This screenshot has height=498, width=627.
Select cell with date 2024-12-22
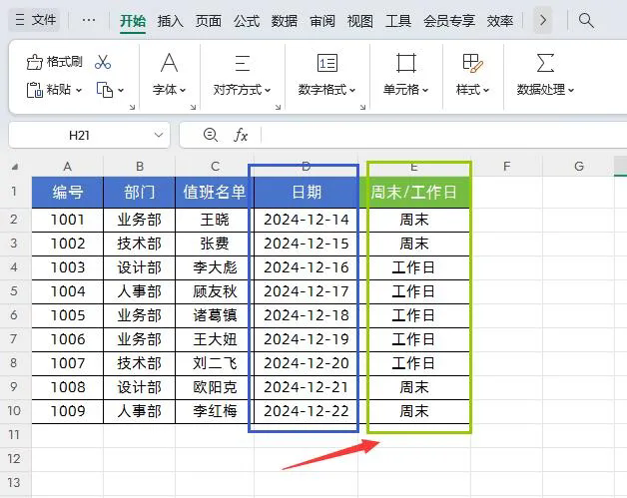coord(306,411)
